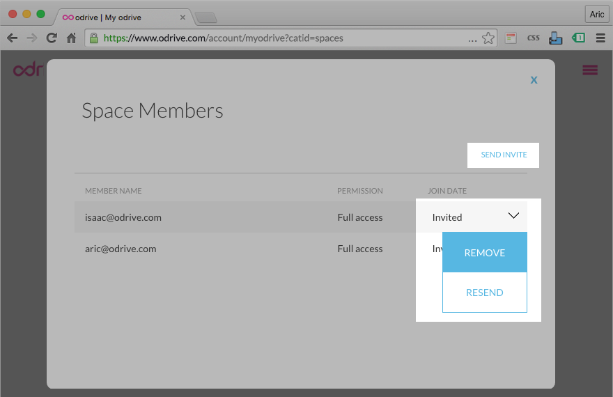Click the SEND INVITE button
Screen dimensions: 613x397
(504, 155)
